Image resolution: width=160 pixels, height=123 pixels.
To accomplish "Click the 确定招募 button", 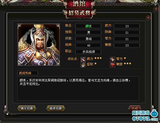I will coord(27,108).
